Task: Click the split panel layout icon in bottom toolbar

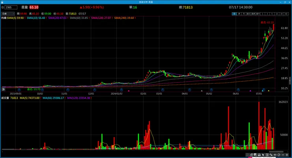Action: (x=267, y=155)
